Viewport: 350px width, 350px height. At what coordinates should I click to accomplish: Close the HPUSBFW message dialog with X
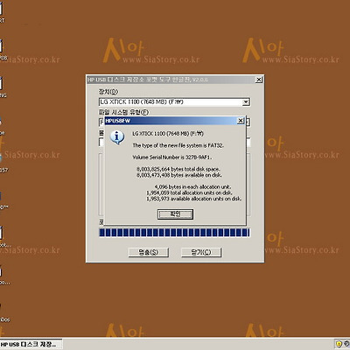click(x=241, y=121)
